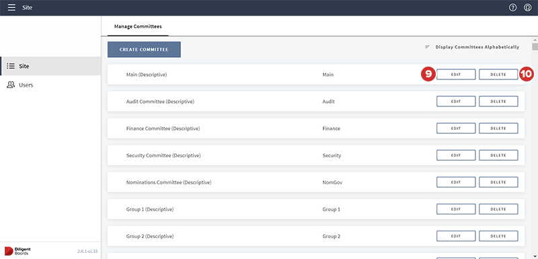Edit the Main committee
Image resolution: width=538 pixels, height=259 pixels.
[x=456, y=75]
